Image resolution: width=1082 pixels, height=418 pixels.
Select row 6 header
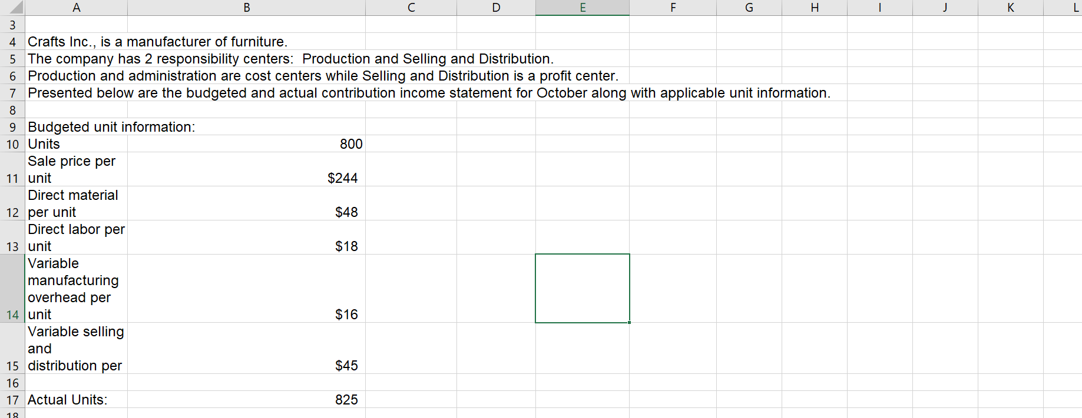click(x=12, y=76)
